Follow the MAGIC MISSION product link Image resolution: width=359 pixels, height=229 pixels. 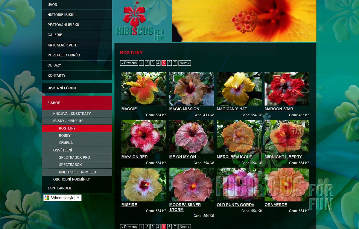click(x=184, y=109)
